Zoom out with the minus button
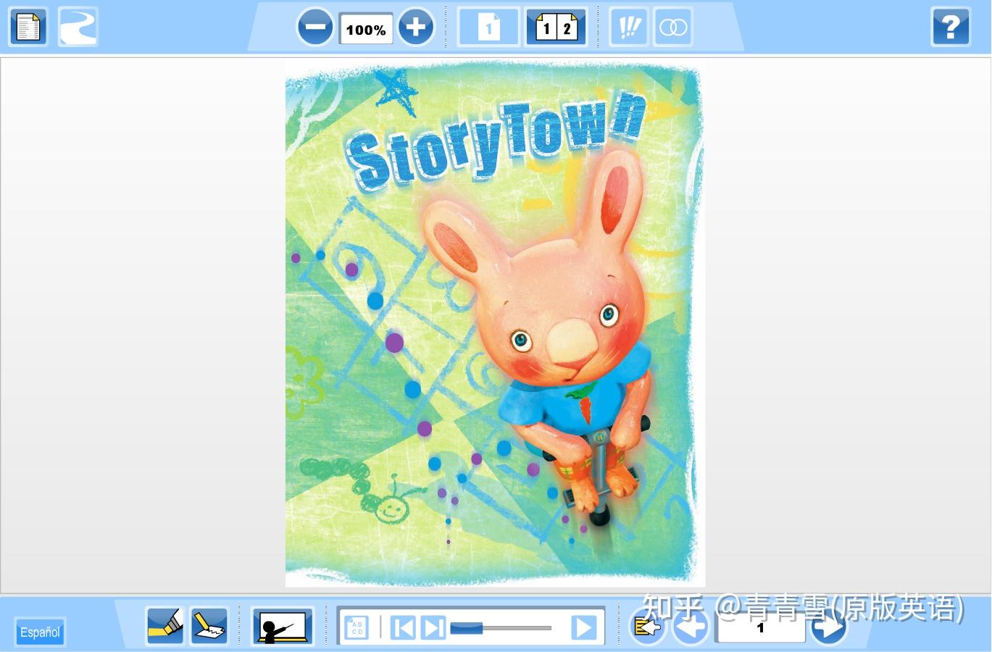 click(x=315, y=27)
